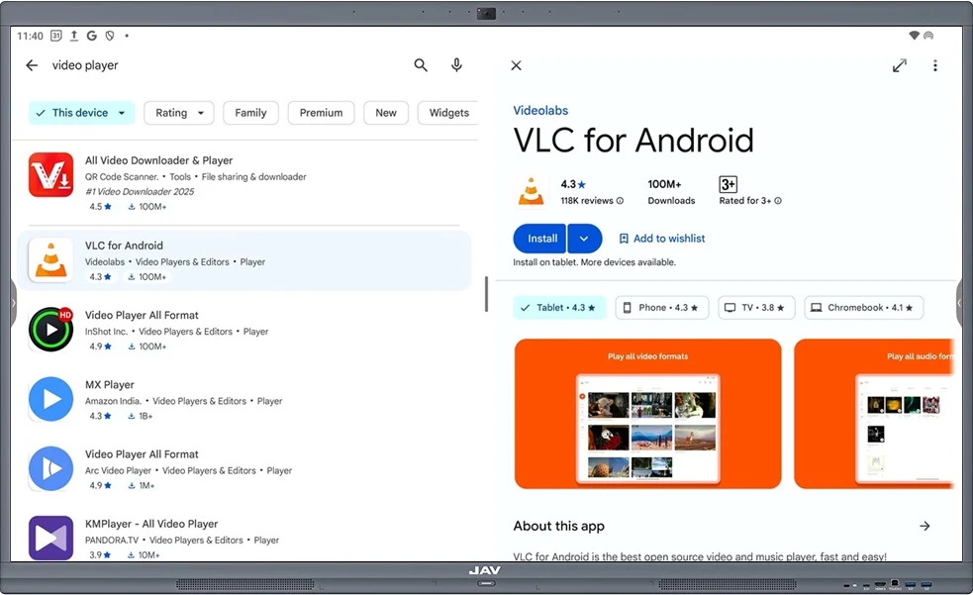Open the orange VLC screenshot preview

coord(647,414)
